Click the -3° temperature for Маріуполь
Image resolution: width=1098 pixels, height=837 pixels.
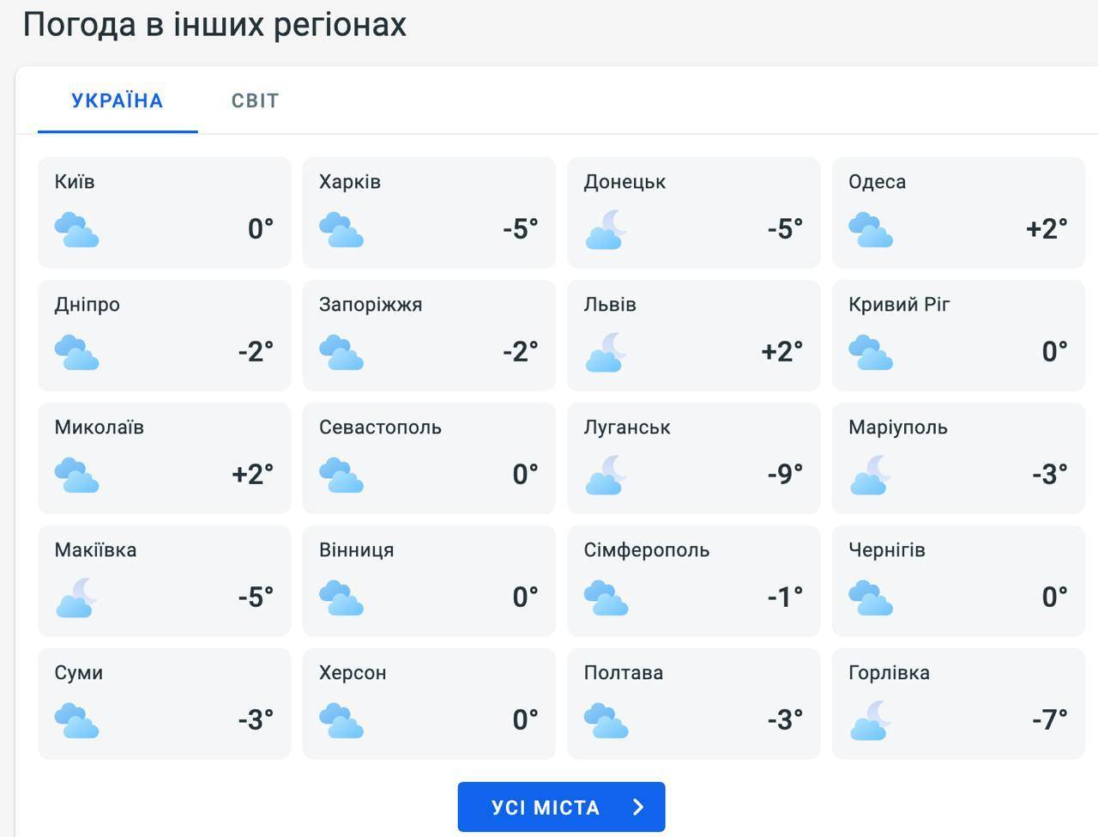point(1050,475)
